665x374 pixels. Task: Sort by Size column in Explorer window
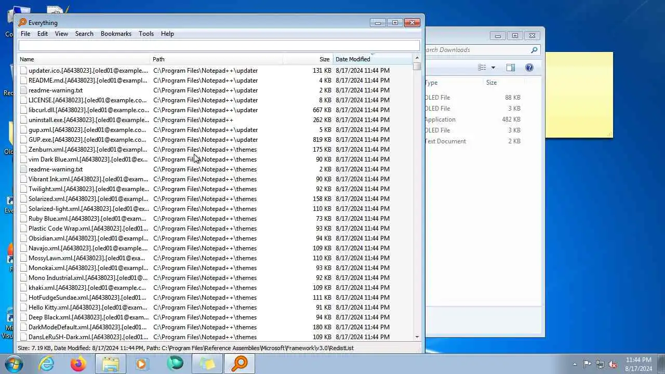(503, 83)
